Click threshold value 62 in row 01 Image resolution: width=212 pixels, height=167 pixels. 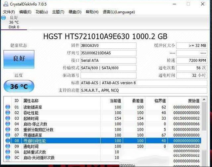tap(164, 107)
